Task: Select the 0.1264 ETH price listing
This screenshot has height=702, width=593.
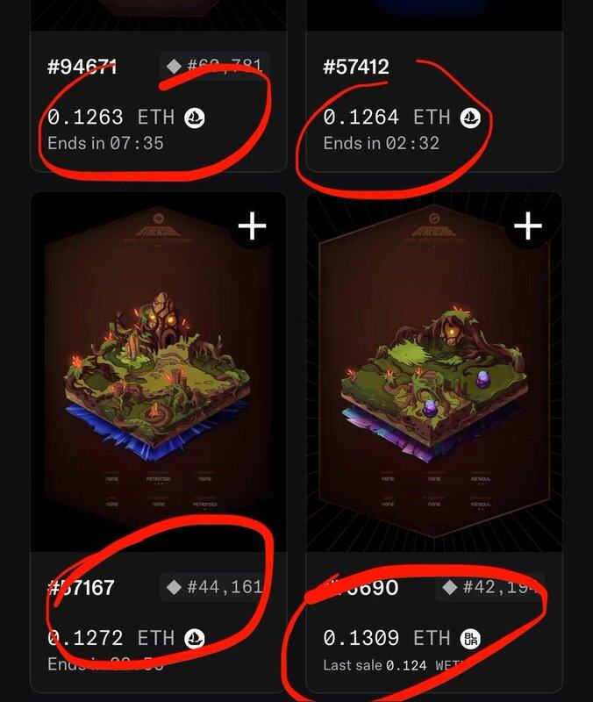Action: [x=387, y=118]
